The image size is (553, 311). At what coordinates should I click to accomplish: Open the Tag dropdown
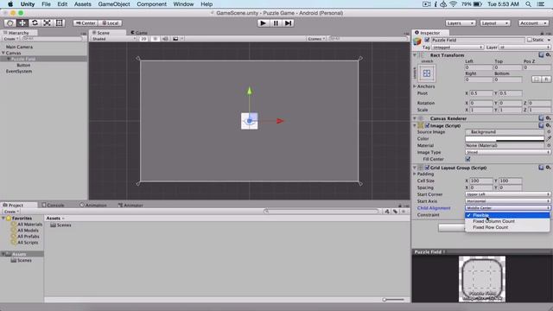tap(458, 48)
